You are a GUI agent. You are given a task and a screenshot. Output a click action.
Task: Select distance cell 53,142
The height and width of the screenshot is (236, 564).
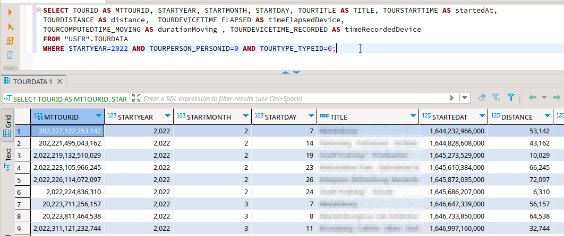(520, 131)
